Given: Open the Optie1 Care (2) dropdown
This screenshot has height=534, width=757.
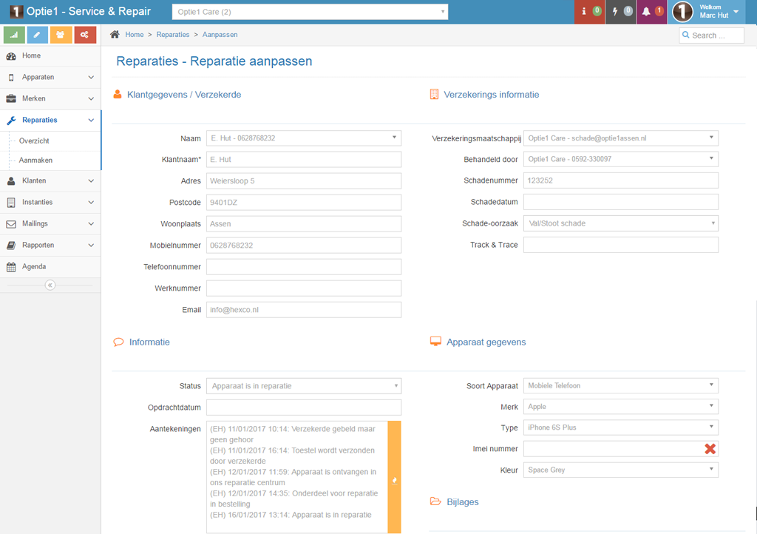Looking at the screenshot, I should click(310, 12).
